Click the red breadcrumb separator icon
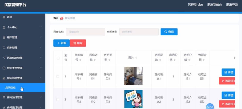Screen dimensions: 242x109 62,18
